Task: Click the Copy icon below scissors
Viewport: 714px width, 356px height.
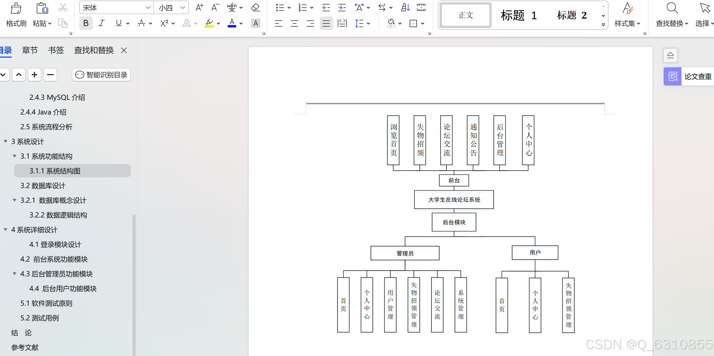Action: (63, 23)
